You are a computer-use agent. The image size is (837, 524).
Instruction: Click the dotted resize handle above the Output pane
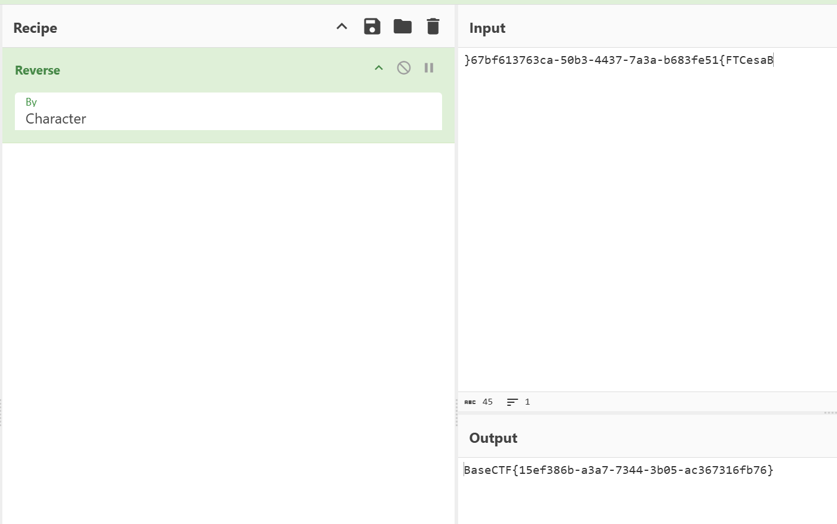click(830, 412)
